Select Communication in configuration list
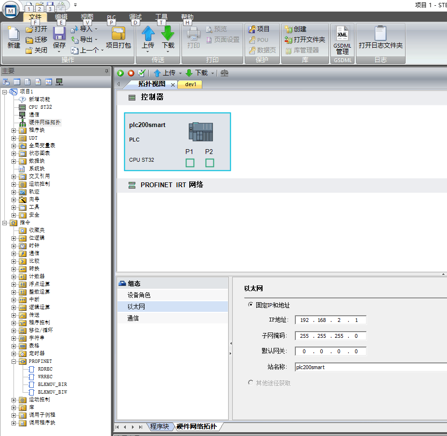 [x=172, y=318]
